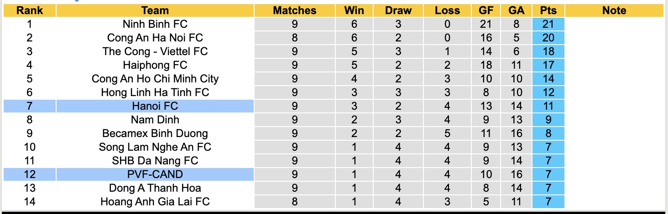Click the Pts column header
This screenshot has width=668, height=214.
click(548, 10)
